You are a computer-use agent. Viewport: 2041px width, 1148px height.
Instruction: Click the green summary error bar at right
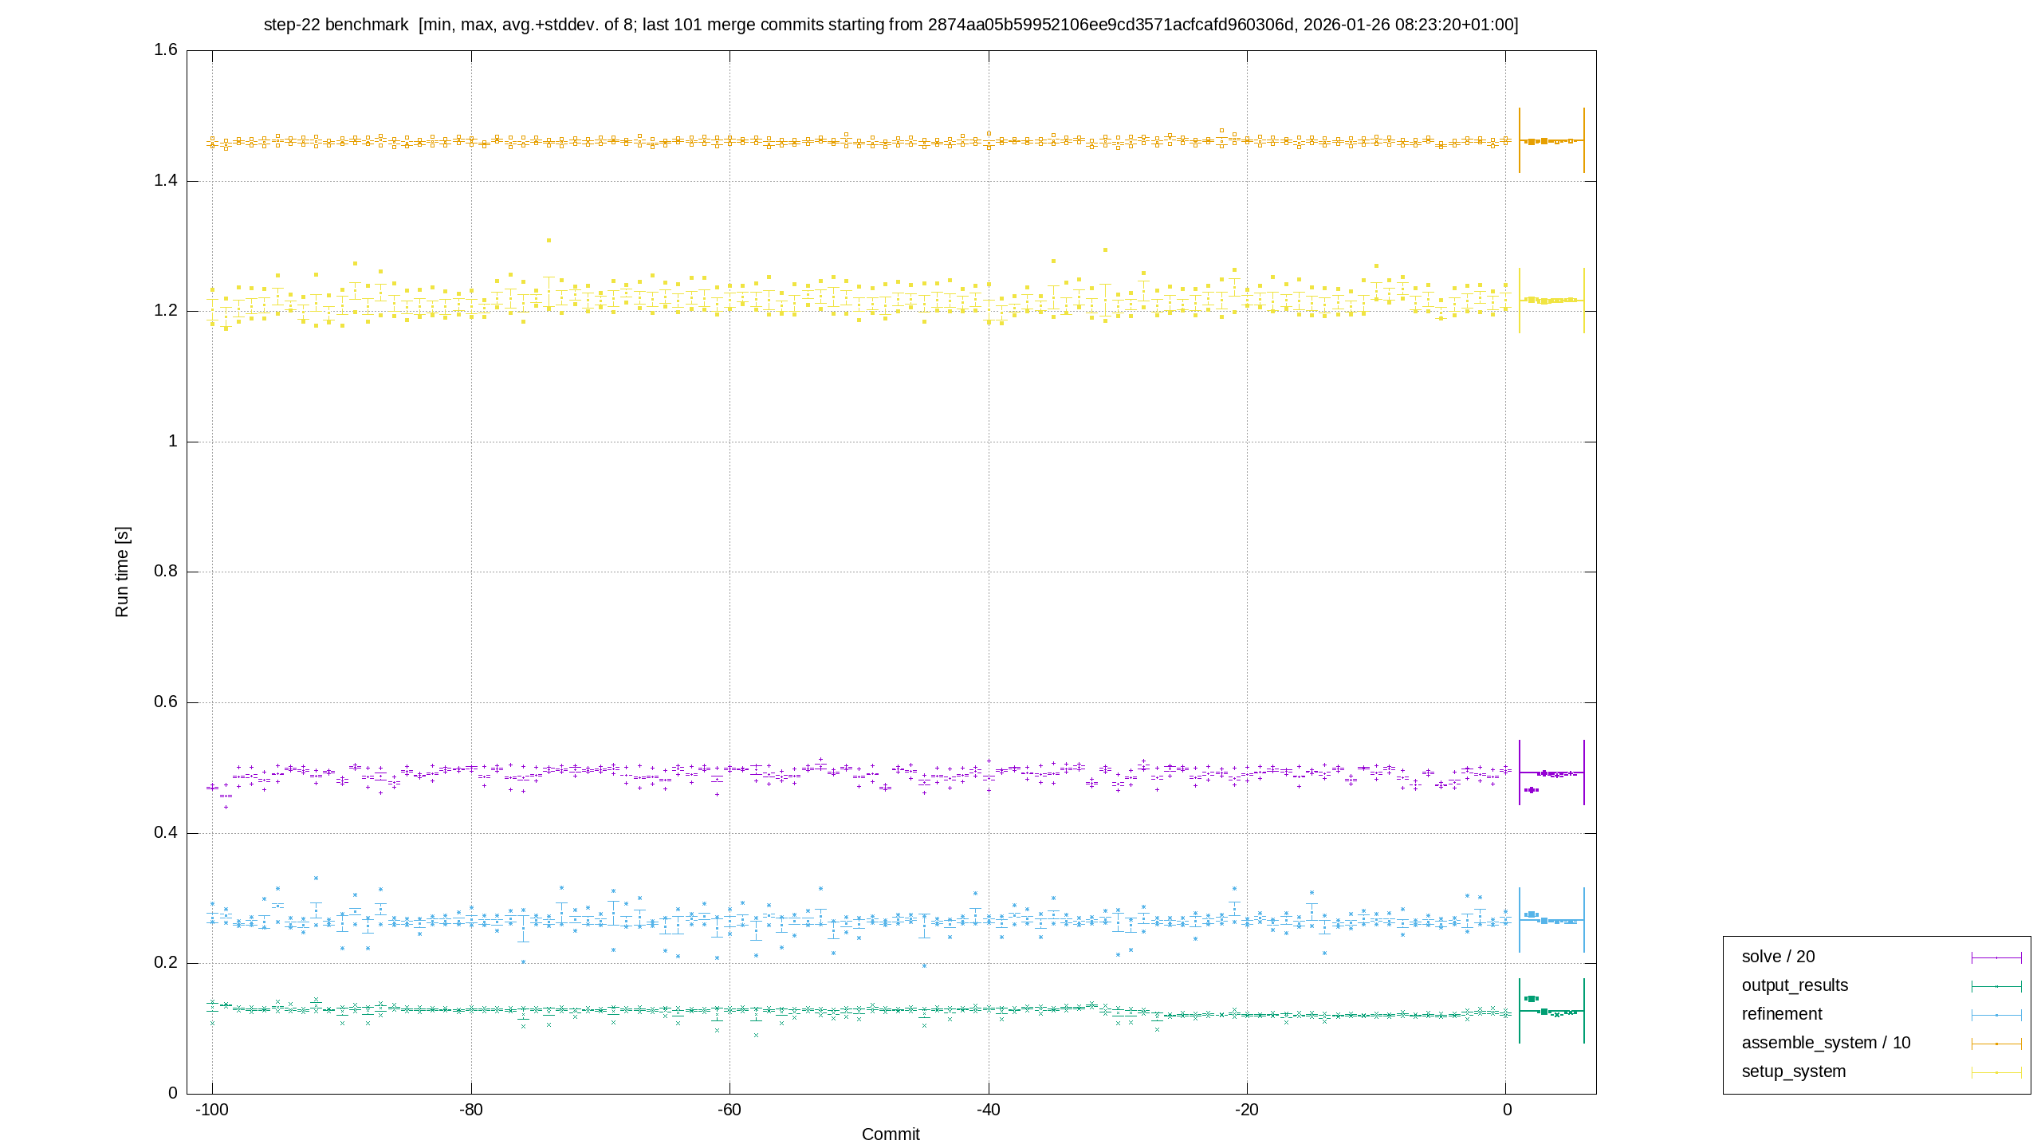[x=1551, y=1011]
